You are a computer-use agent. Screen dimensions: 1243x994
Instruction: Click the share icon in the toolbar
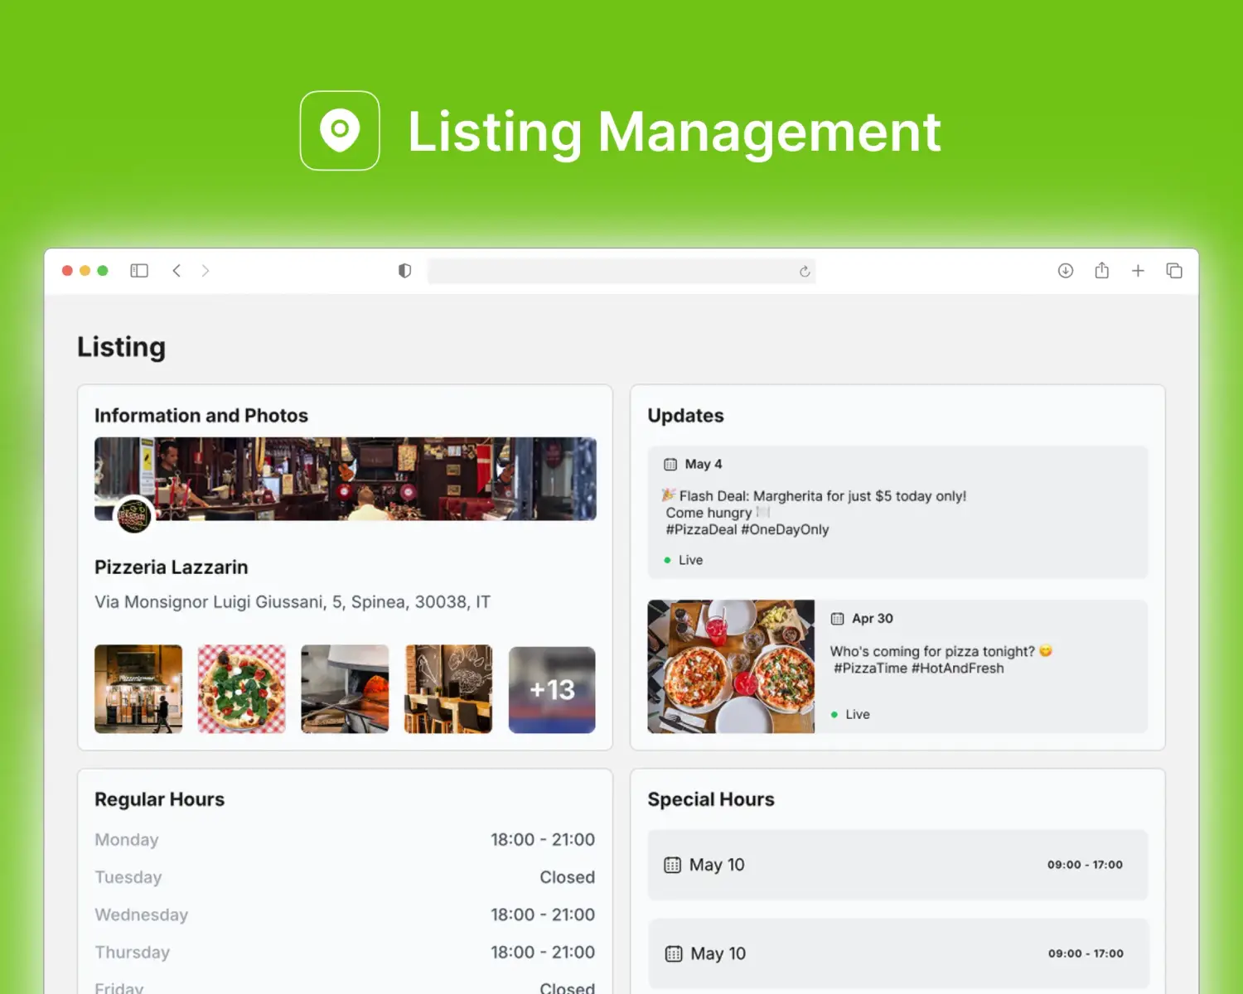click(x=1101, y=271)
